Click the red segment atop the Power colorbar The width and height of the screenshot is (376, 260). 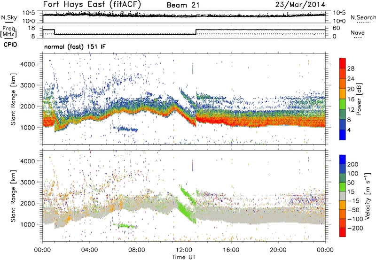coord(343,63)
